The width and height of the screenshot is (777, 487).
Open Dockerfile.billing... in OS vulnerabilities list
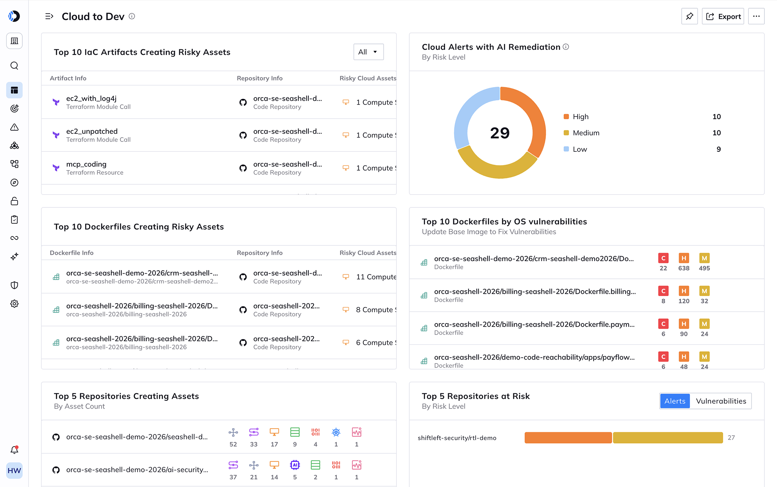(x=535, y=291)
